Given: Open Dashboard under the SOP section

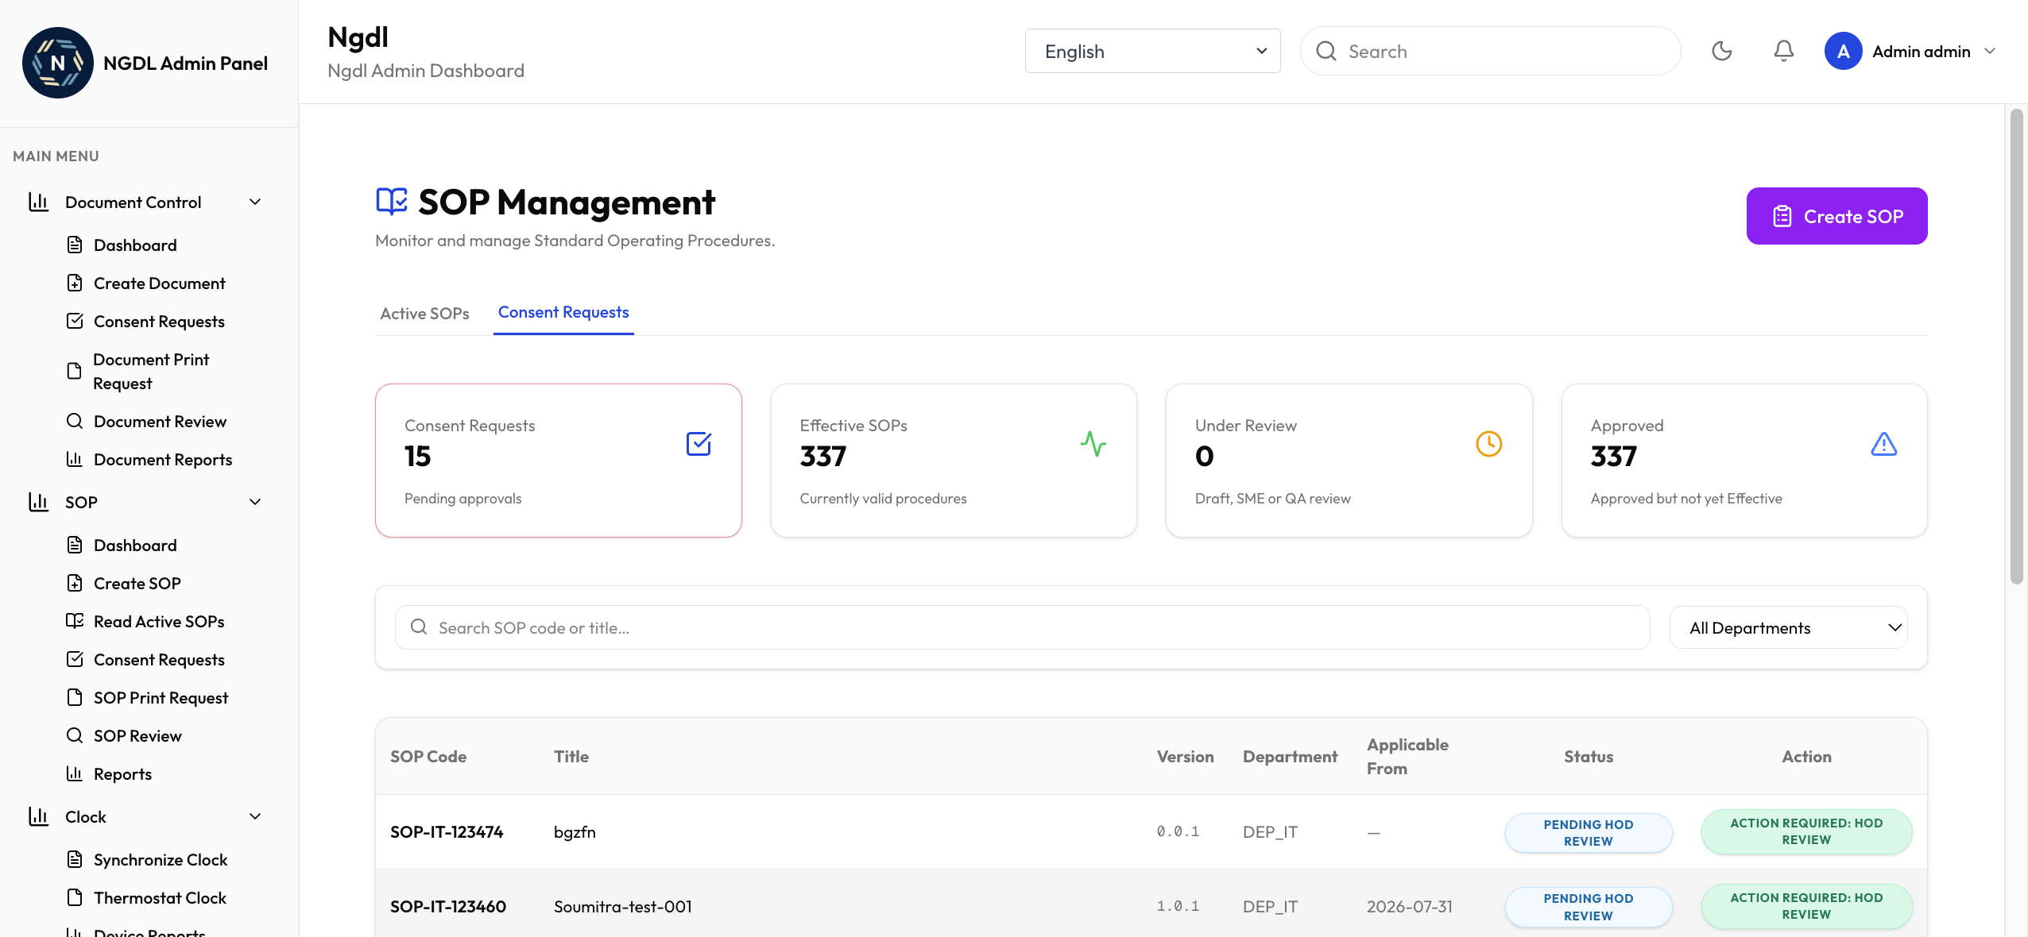Looking at the screenshot, I should point(135,546).
